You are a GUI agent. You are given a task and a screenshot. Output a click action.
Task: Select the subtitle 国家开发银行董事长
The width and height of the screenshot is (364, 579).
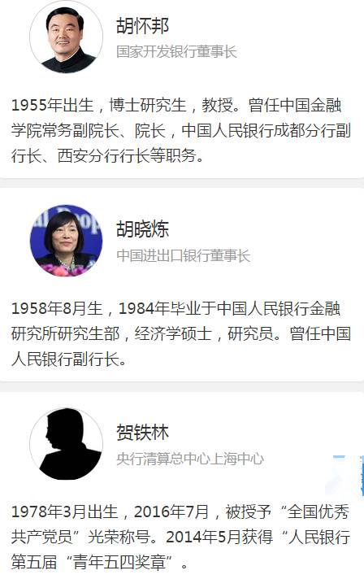coord(176,52)
